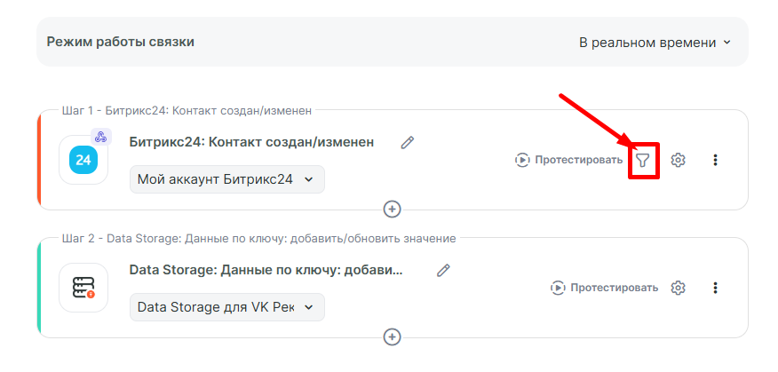Screen dimensions: 778x372
Task: Expand the 'В реальном времени' mode dropdown
Action: [655, 43]
